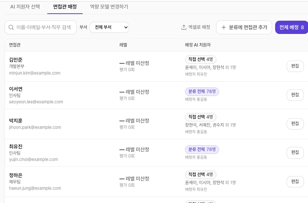Click 장현석, 서예진, 권수지 외 1명 text
Viewport: 308px width, 203px height.
pos(211,125)
